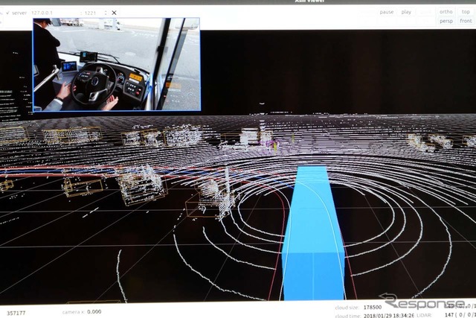The height and width of the screenshot is (318, 476).
Task: Click the dashboard camera video inset
Action: tap(117, 65)
